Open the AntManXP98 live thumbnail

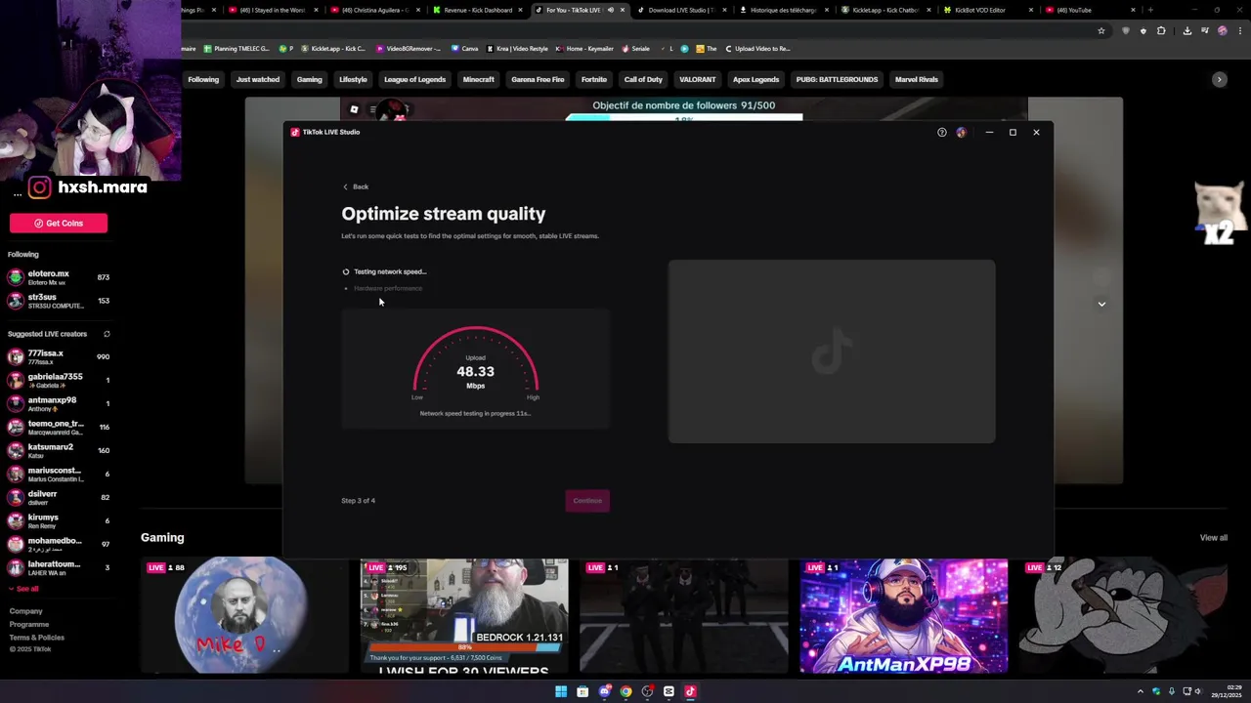click(x=904, y=615)
